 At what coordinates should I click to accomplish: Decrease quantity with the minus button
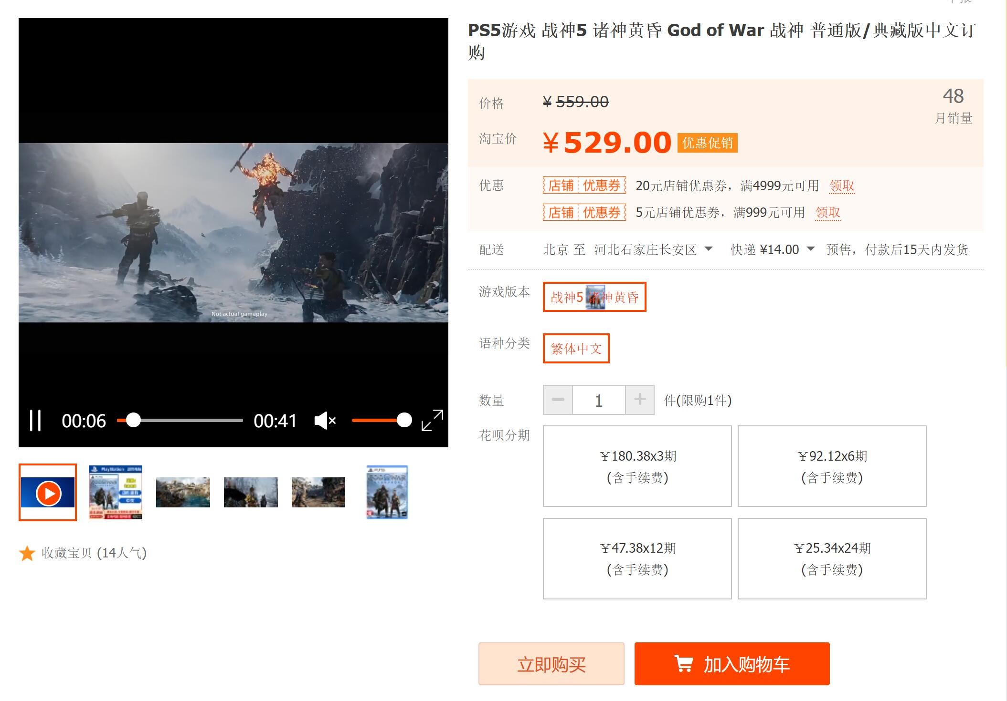coord(558,400)
